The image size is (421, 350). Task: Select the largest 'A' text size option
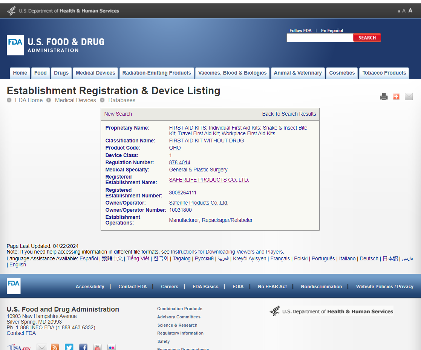coord(410,11)
